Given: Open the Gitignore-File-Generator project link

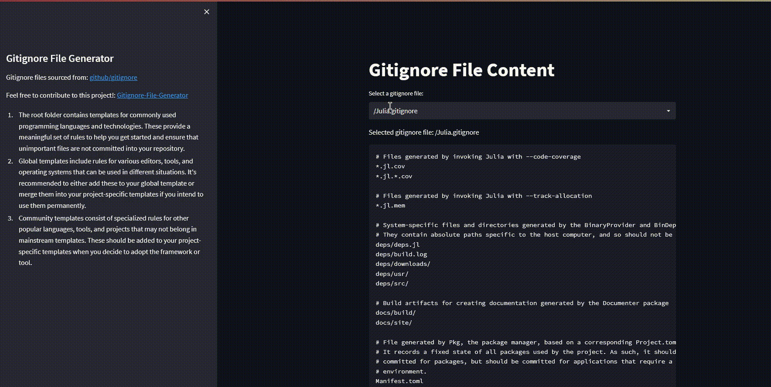Looking at the screenshot, I should pos(152,95).
